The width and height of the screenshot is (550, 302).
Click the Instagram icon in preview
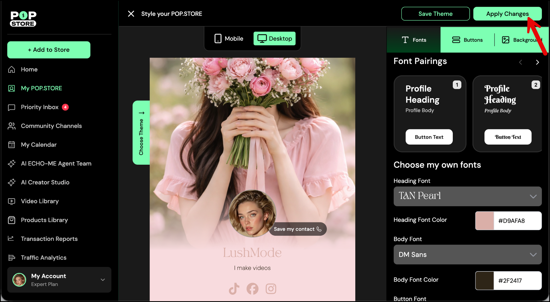271,289
